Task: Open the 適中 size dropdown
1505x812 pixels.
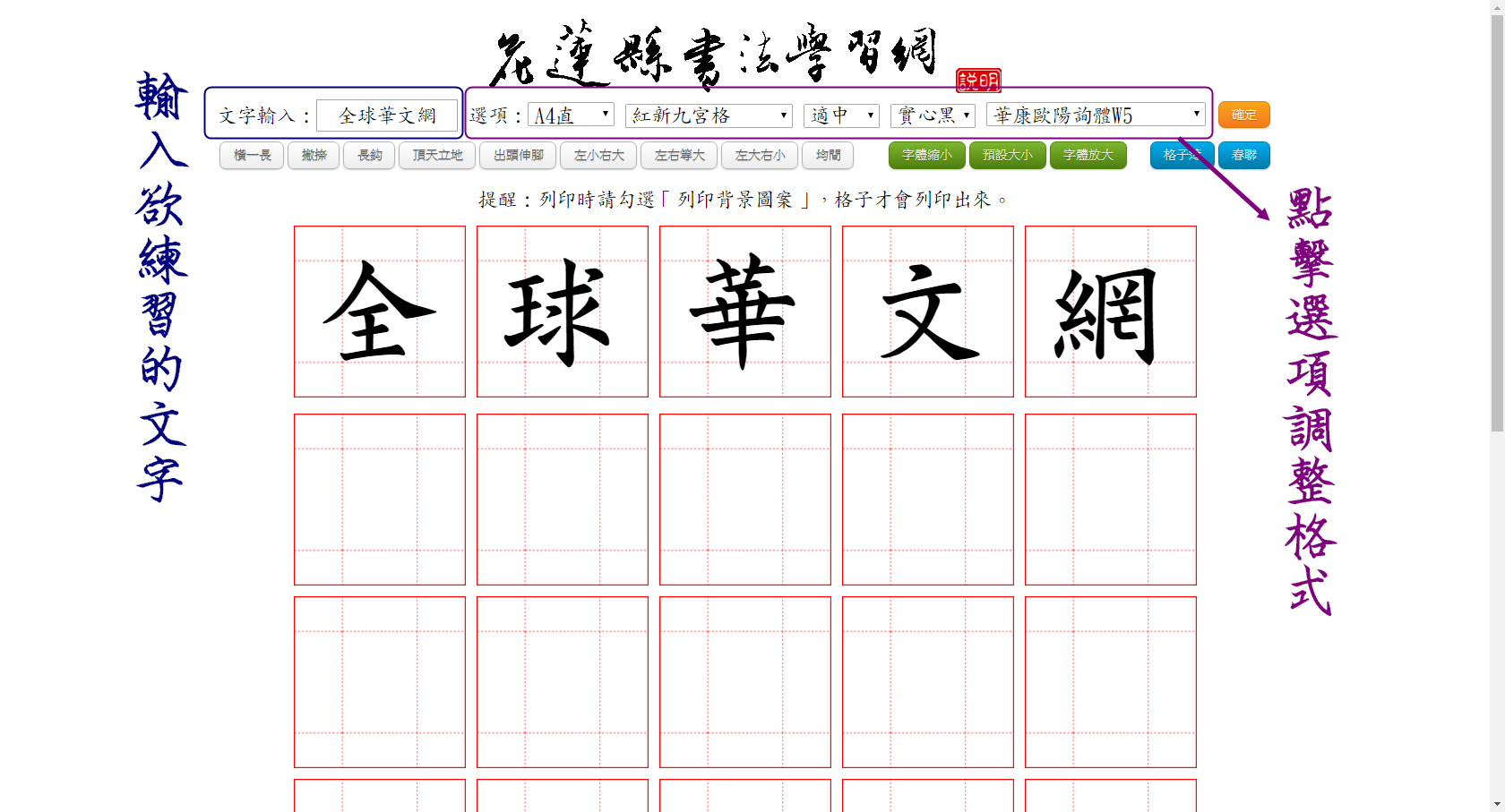Action: (x=840, y=115)
